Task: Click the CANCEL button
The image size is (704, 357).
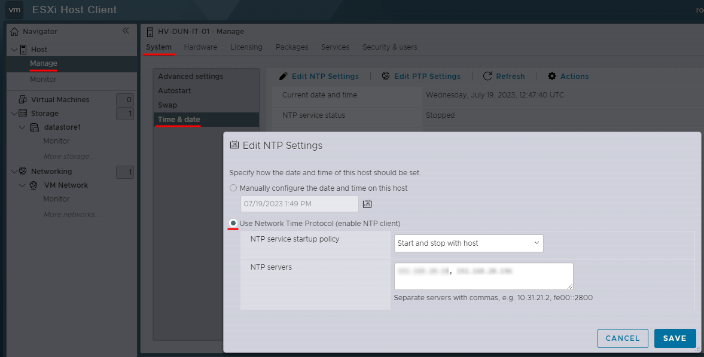Action: pyautogui.click(x=622, y=338)
